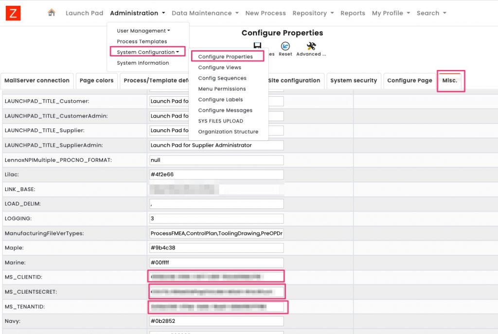Switch to the Configure Page tab
Screen dimensions: 498x334
[x=409, y=81]
